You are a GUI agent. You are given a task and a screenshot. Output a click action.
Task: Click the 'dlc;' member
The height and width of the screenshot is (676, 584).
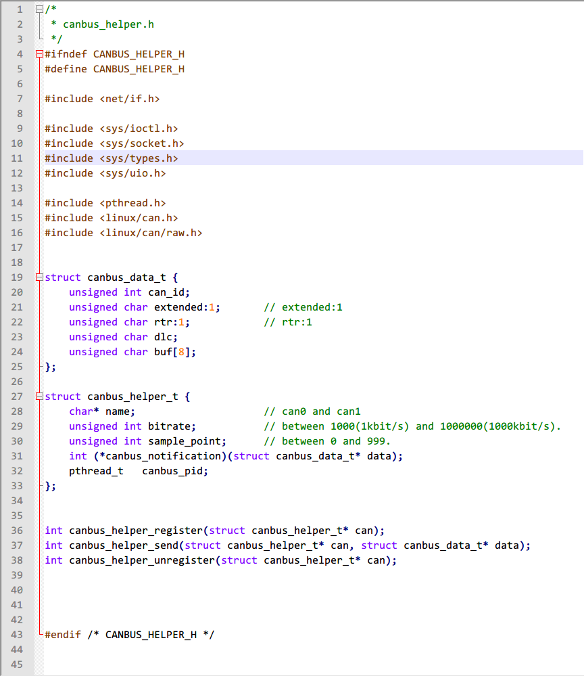(x=166, y=337)
